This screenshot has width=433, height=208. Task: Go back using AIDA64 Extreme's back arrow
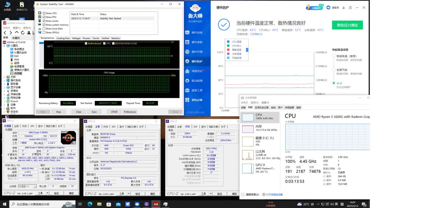5,32
